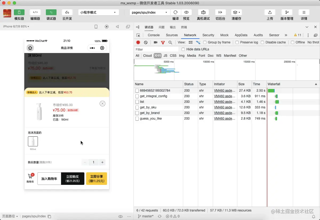Click 加入购物车 add to cart
320x220 pixels.
tap(49, 179)
